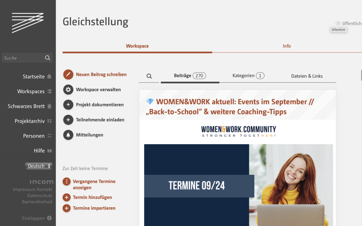
Task: Open the bell icon for Mitteilungen
Action: (x=68, y=135)
